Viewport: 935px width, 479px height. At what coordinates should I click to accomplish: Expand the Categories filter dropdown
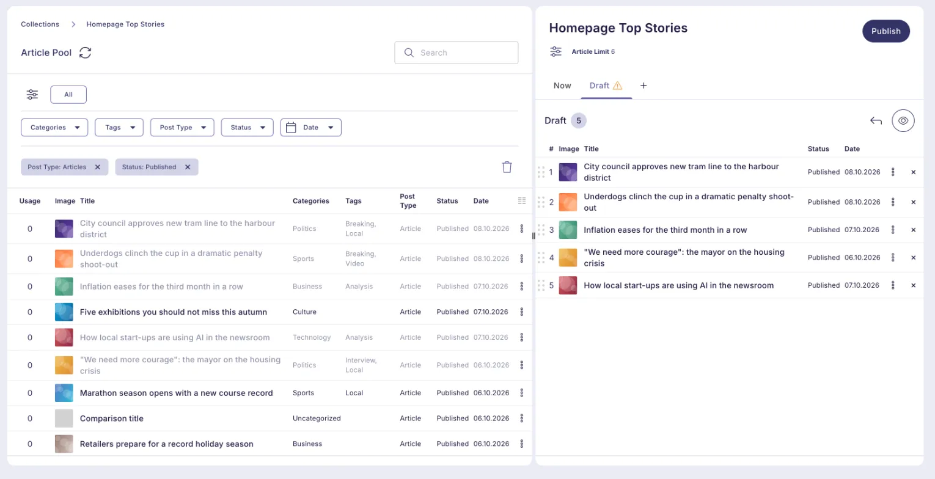(54, 127)
